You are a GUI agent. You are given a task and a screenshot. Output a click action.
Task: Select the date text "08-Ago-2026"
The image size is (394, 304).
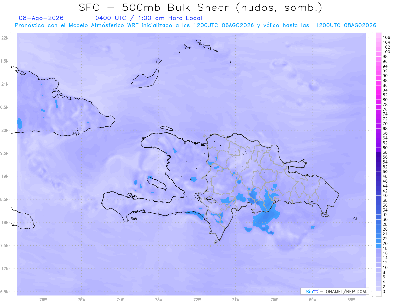pos(41,18)
